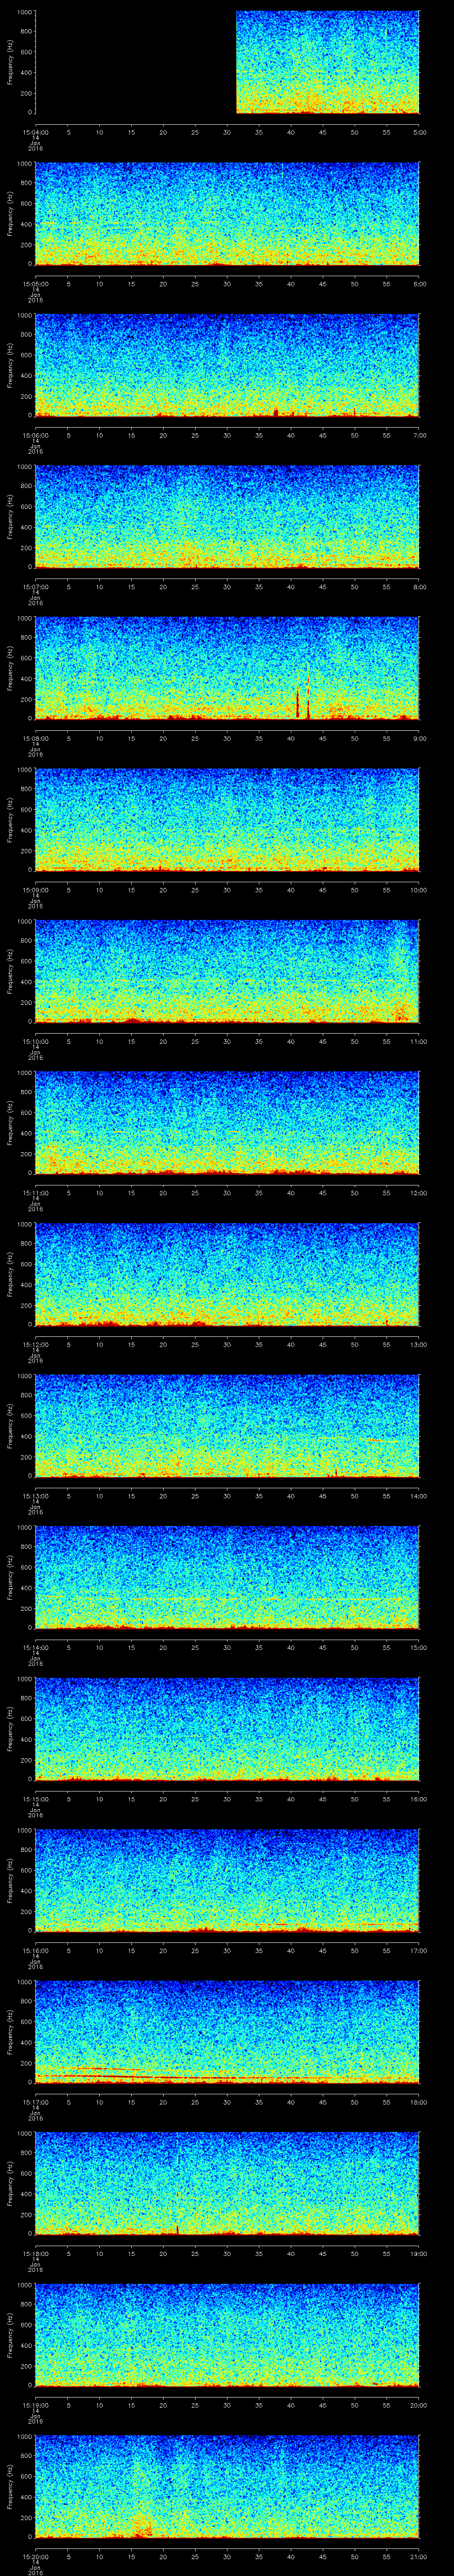454x2576 pixels.
Task: Click the 15:07:00 start time label
Action: point(35,587)
